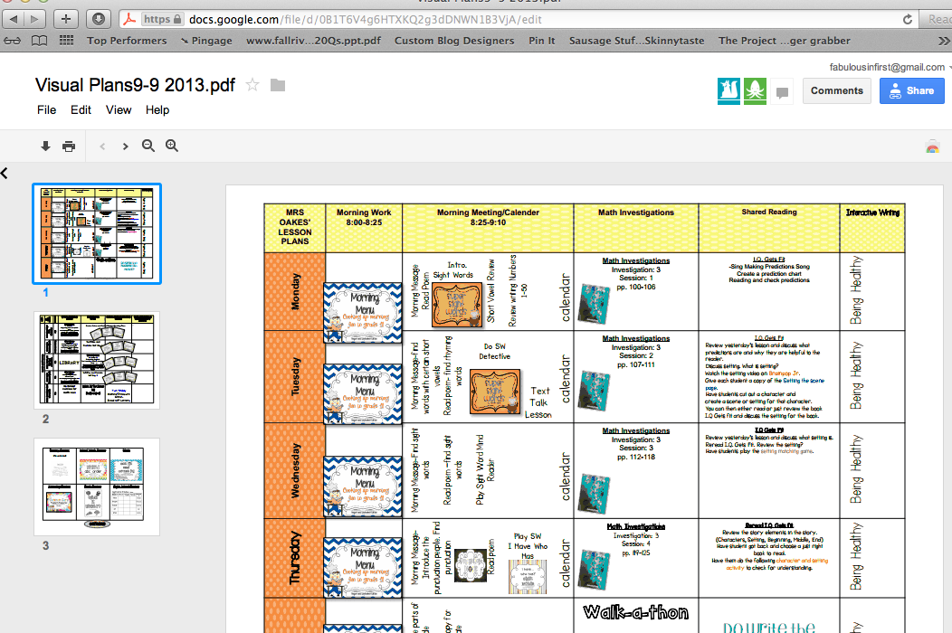Go to next page arrow
This screenshot has height=633, width=952.
pyautogui.click(x=125, y=146)
